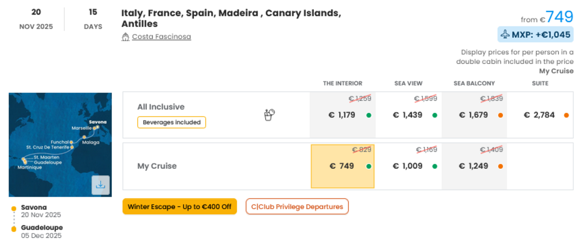Select All Inclusive suite €2,784 fare
The height and width of the screenshot is (248, 579).
(x=540, y=115)
